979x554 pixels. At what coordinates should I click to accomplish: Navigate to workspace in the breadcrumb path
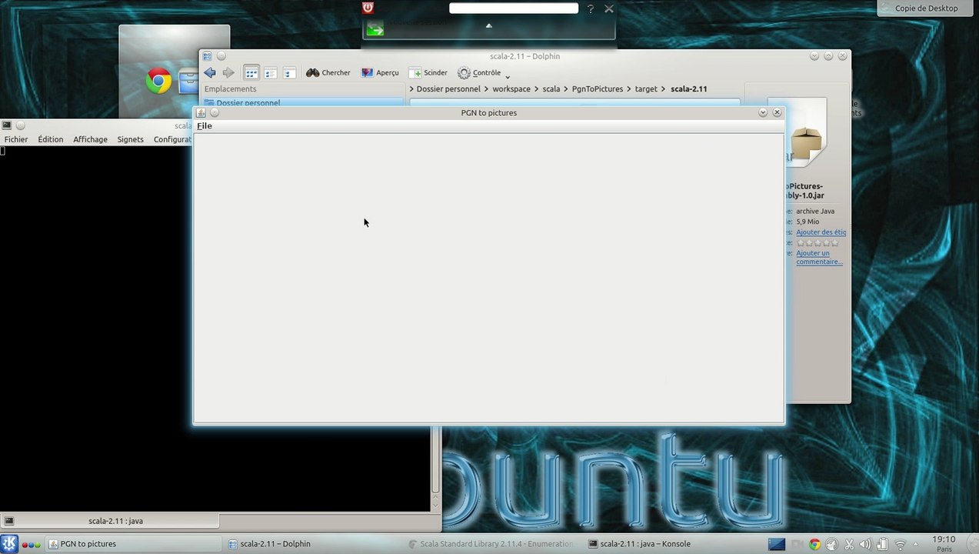click(x=511, y=89)
